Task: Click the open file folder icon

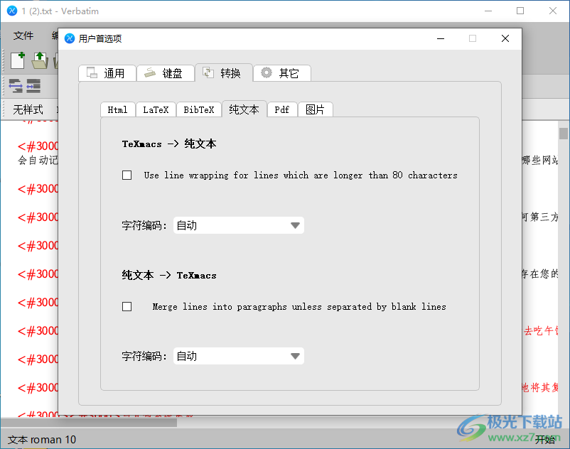Action: pyautogui.click(x=40, y=60)
